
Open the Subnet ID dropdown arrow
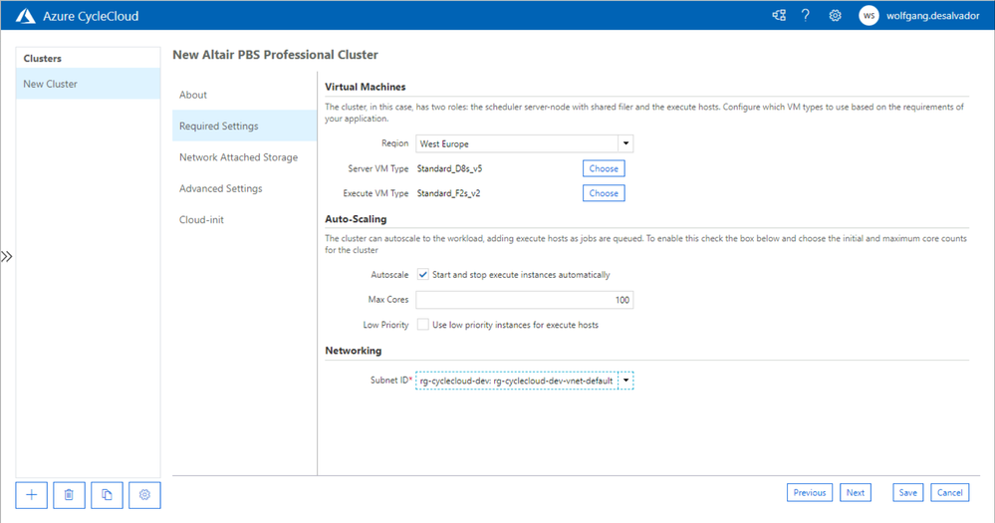coord(625,381)
